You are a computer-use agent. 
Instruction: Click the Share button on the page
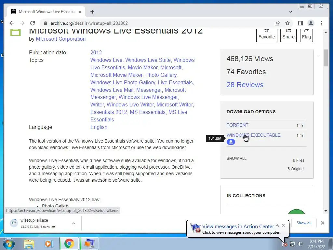pos(288,36)
